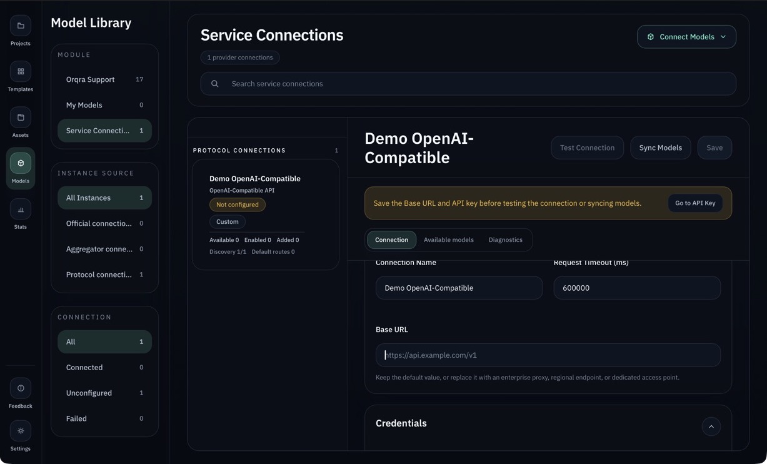This screenshot has height=464, width=767.
Task: Click the Sync Models button
Action: click(x=660, y=148)
